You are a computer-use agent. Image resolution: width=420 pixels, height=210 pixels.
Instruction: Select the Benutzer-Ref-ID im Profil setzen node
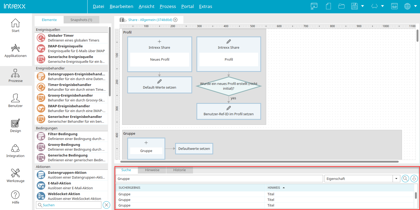click(x=229, y=111)
